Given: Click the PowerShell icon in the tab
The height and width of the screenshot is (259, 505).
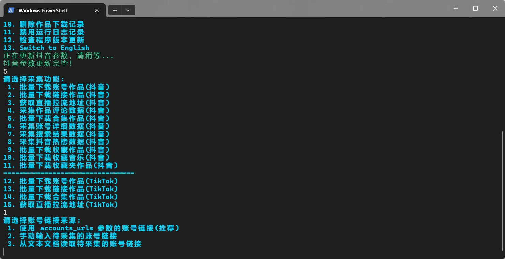Looking at the screenshot, I should click(11, 10).
